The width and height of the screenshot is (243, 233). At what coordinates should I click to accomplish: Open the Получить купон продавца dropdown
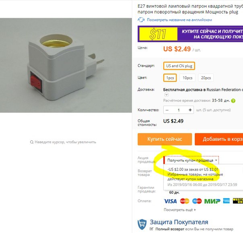tap(192, 160)
